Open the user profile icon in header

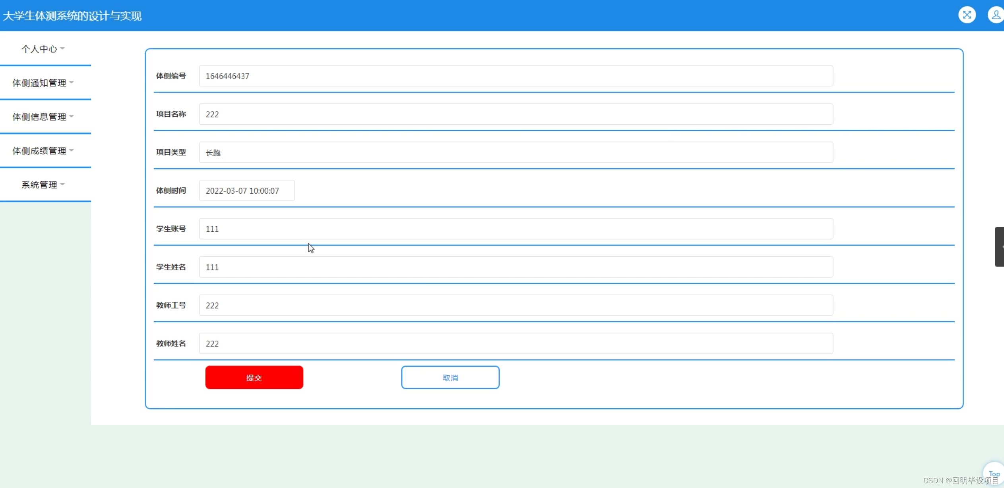click(996, 15)
